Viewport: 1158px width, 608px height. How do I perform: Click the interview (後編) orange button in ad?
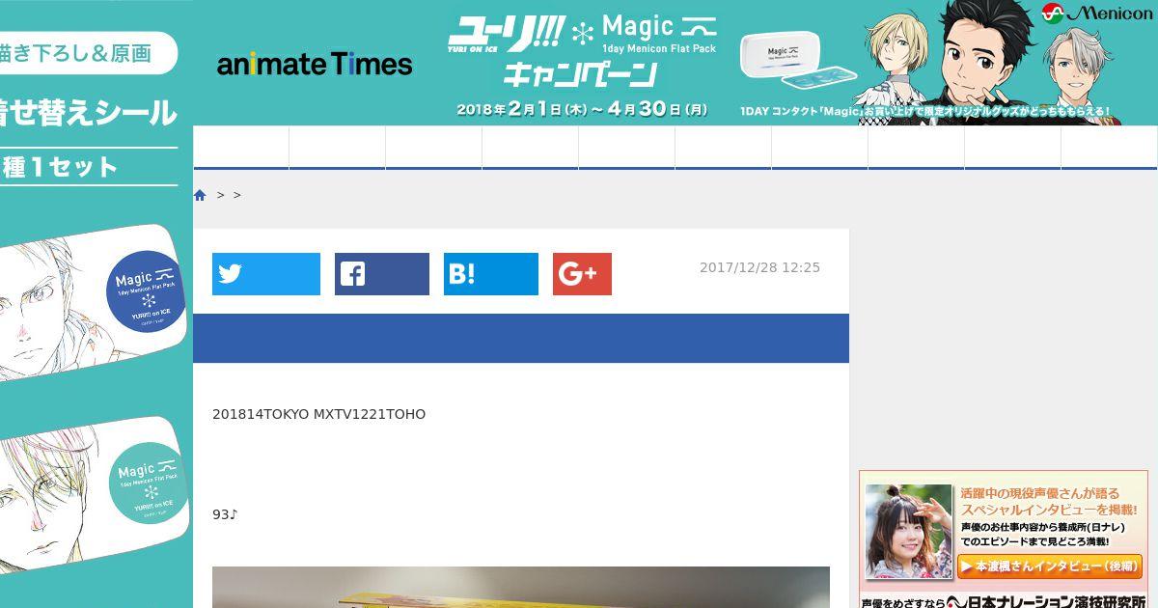[1049, 567]
